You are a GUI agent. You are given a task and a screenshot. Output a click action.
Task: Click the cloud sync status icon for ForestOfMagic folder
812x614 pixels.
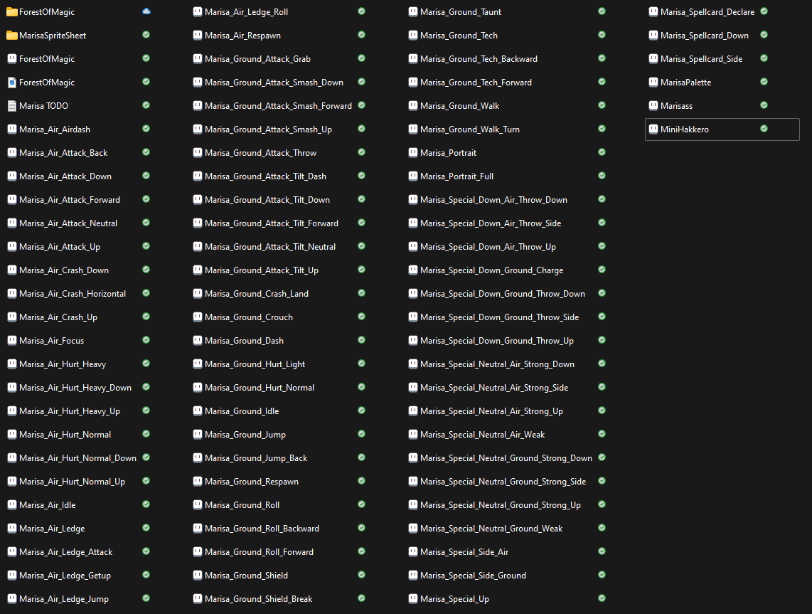[146, 11]
